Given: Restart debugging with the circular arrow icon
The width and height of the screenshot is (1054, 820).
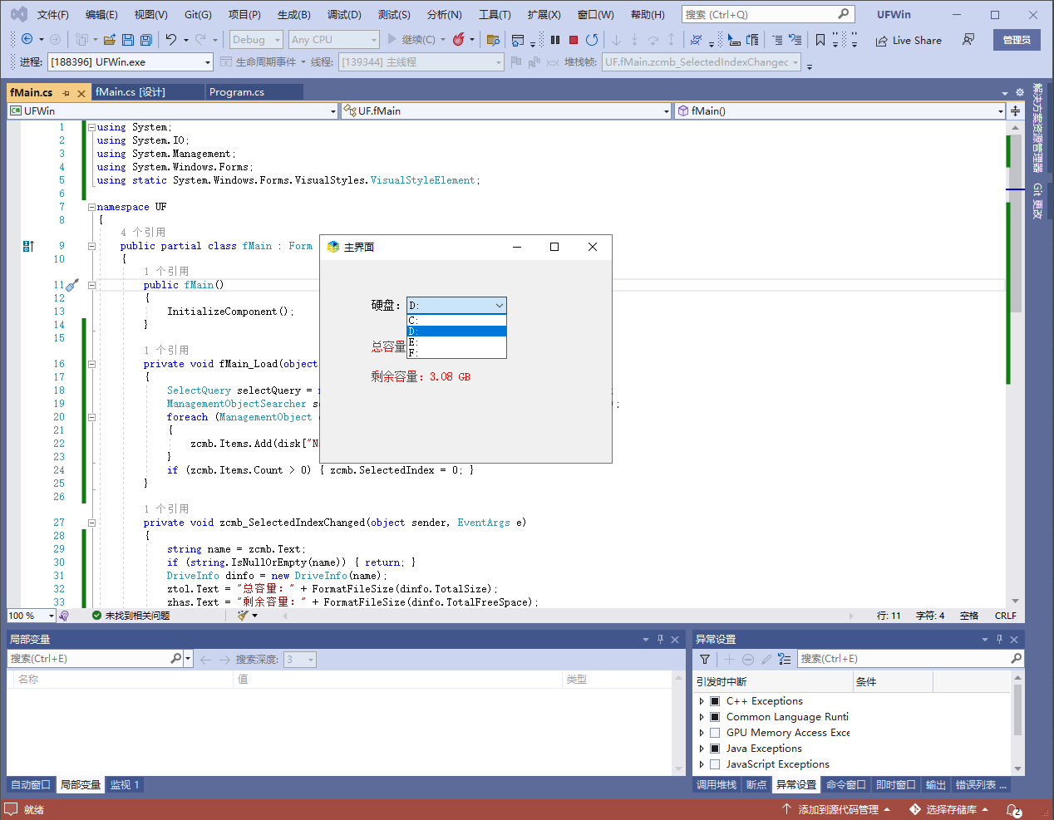Looking at the screenshot, I should (592, 39).
